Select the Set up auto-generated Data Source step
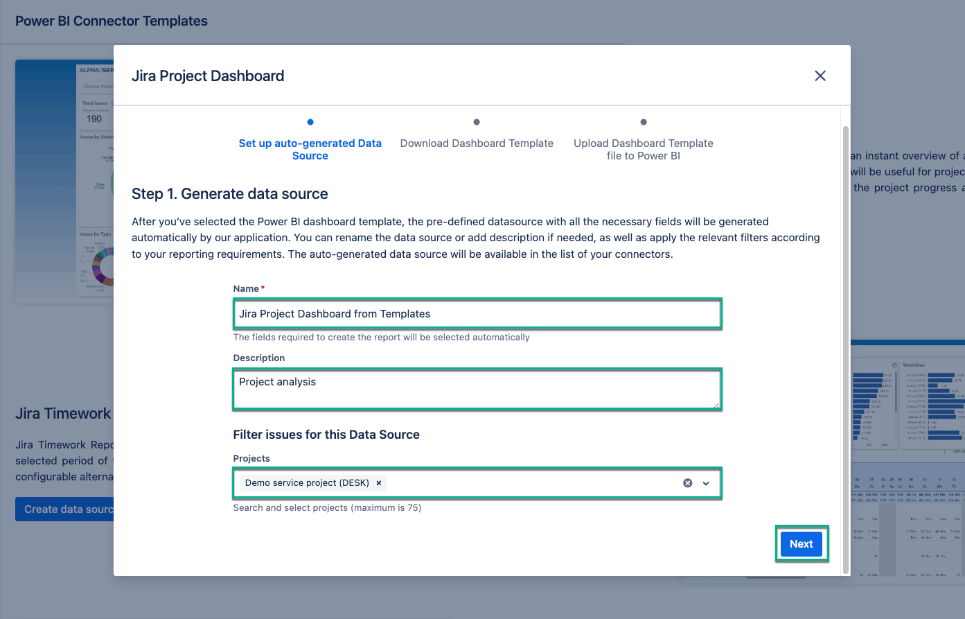Screen dimensions: 965x619 [x=310, y=149]
